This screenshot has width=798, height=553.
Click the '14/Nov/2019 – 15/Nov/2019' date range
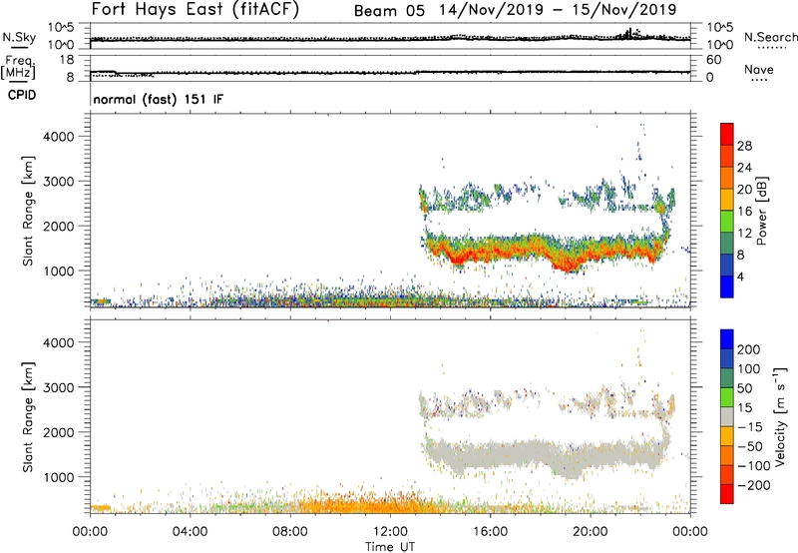(558, 10)
